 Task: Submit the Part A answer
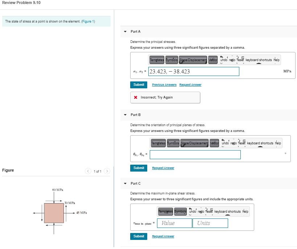[x=139, y=85]
